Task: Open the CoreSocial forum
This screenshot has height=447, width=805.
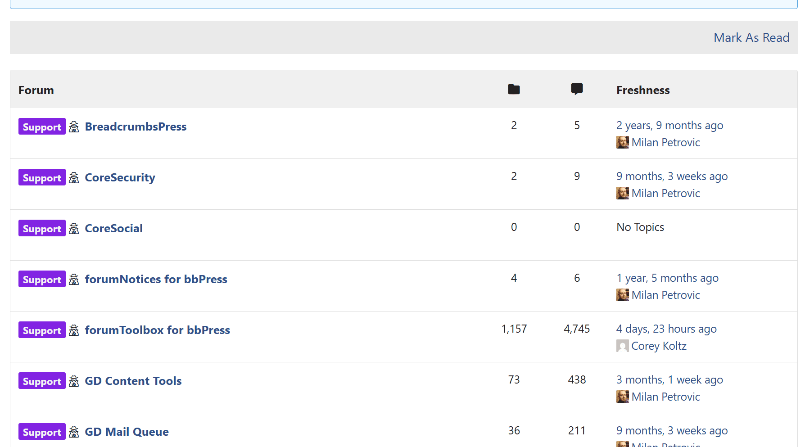Action: [x=113, y=228]
